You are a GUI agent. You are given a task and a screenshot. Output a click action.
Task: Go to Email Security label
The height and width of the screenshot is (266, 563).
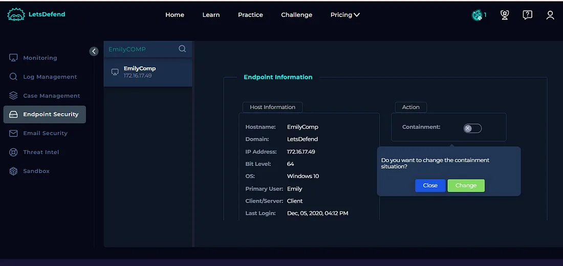[x=45, y=133]
